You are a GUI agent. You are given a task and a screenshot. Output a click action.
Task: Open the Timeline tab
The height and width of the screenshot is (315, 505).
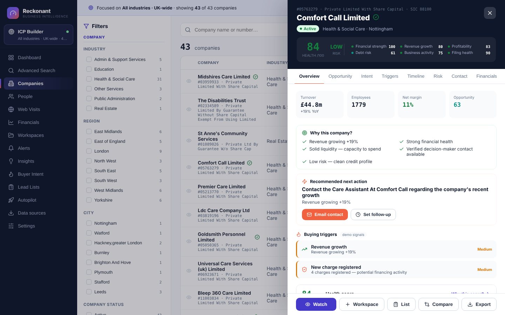(416, 76)
